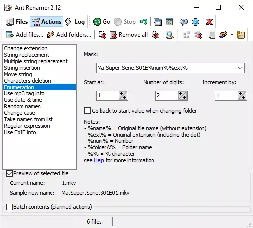This screenshot has width=253, height=228.
Task: Select Use EXIF info action
Action: click(40, 132)
